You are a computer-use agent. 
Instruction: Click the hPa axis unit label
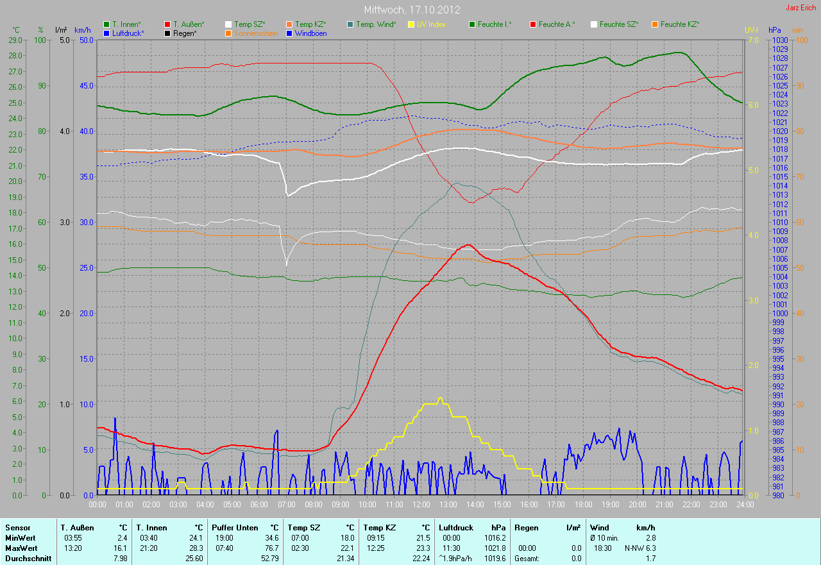point(776,30)
